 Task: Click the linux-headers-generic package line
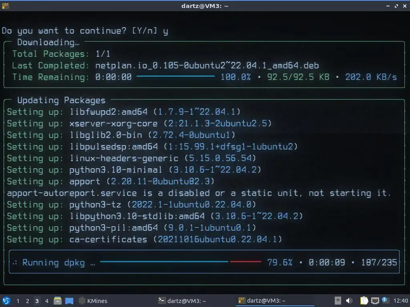pyautogui.click(x=131, y=158)
